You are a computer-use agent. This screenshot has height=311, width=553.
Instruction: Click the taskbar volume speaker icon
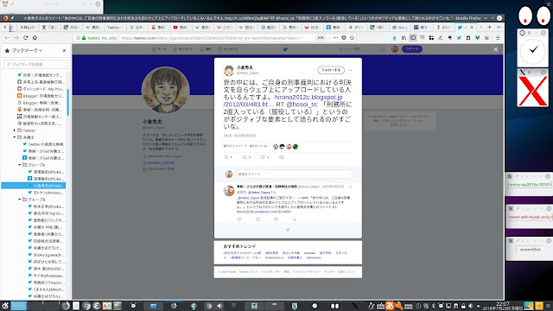[470, 306]
